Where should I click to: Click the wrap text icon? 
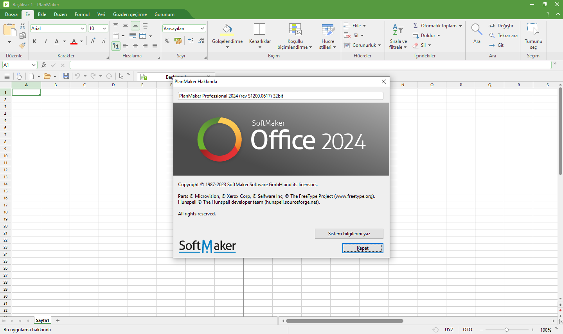[133, 36]
